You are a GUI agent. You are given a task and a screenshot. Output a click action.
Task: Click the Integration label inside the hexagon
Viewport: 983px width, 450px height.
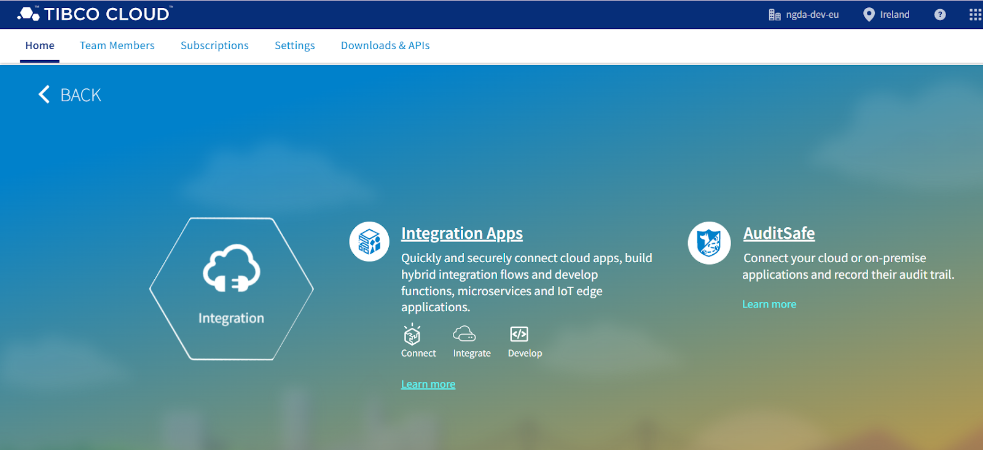coord(231,318)
